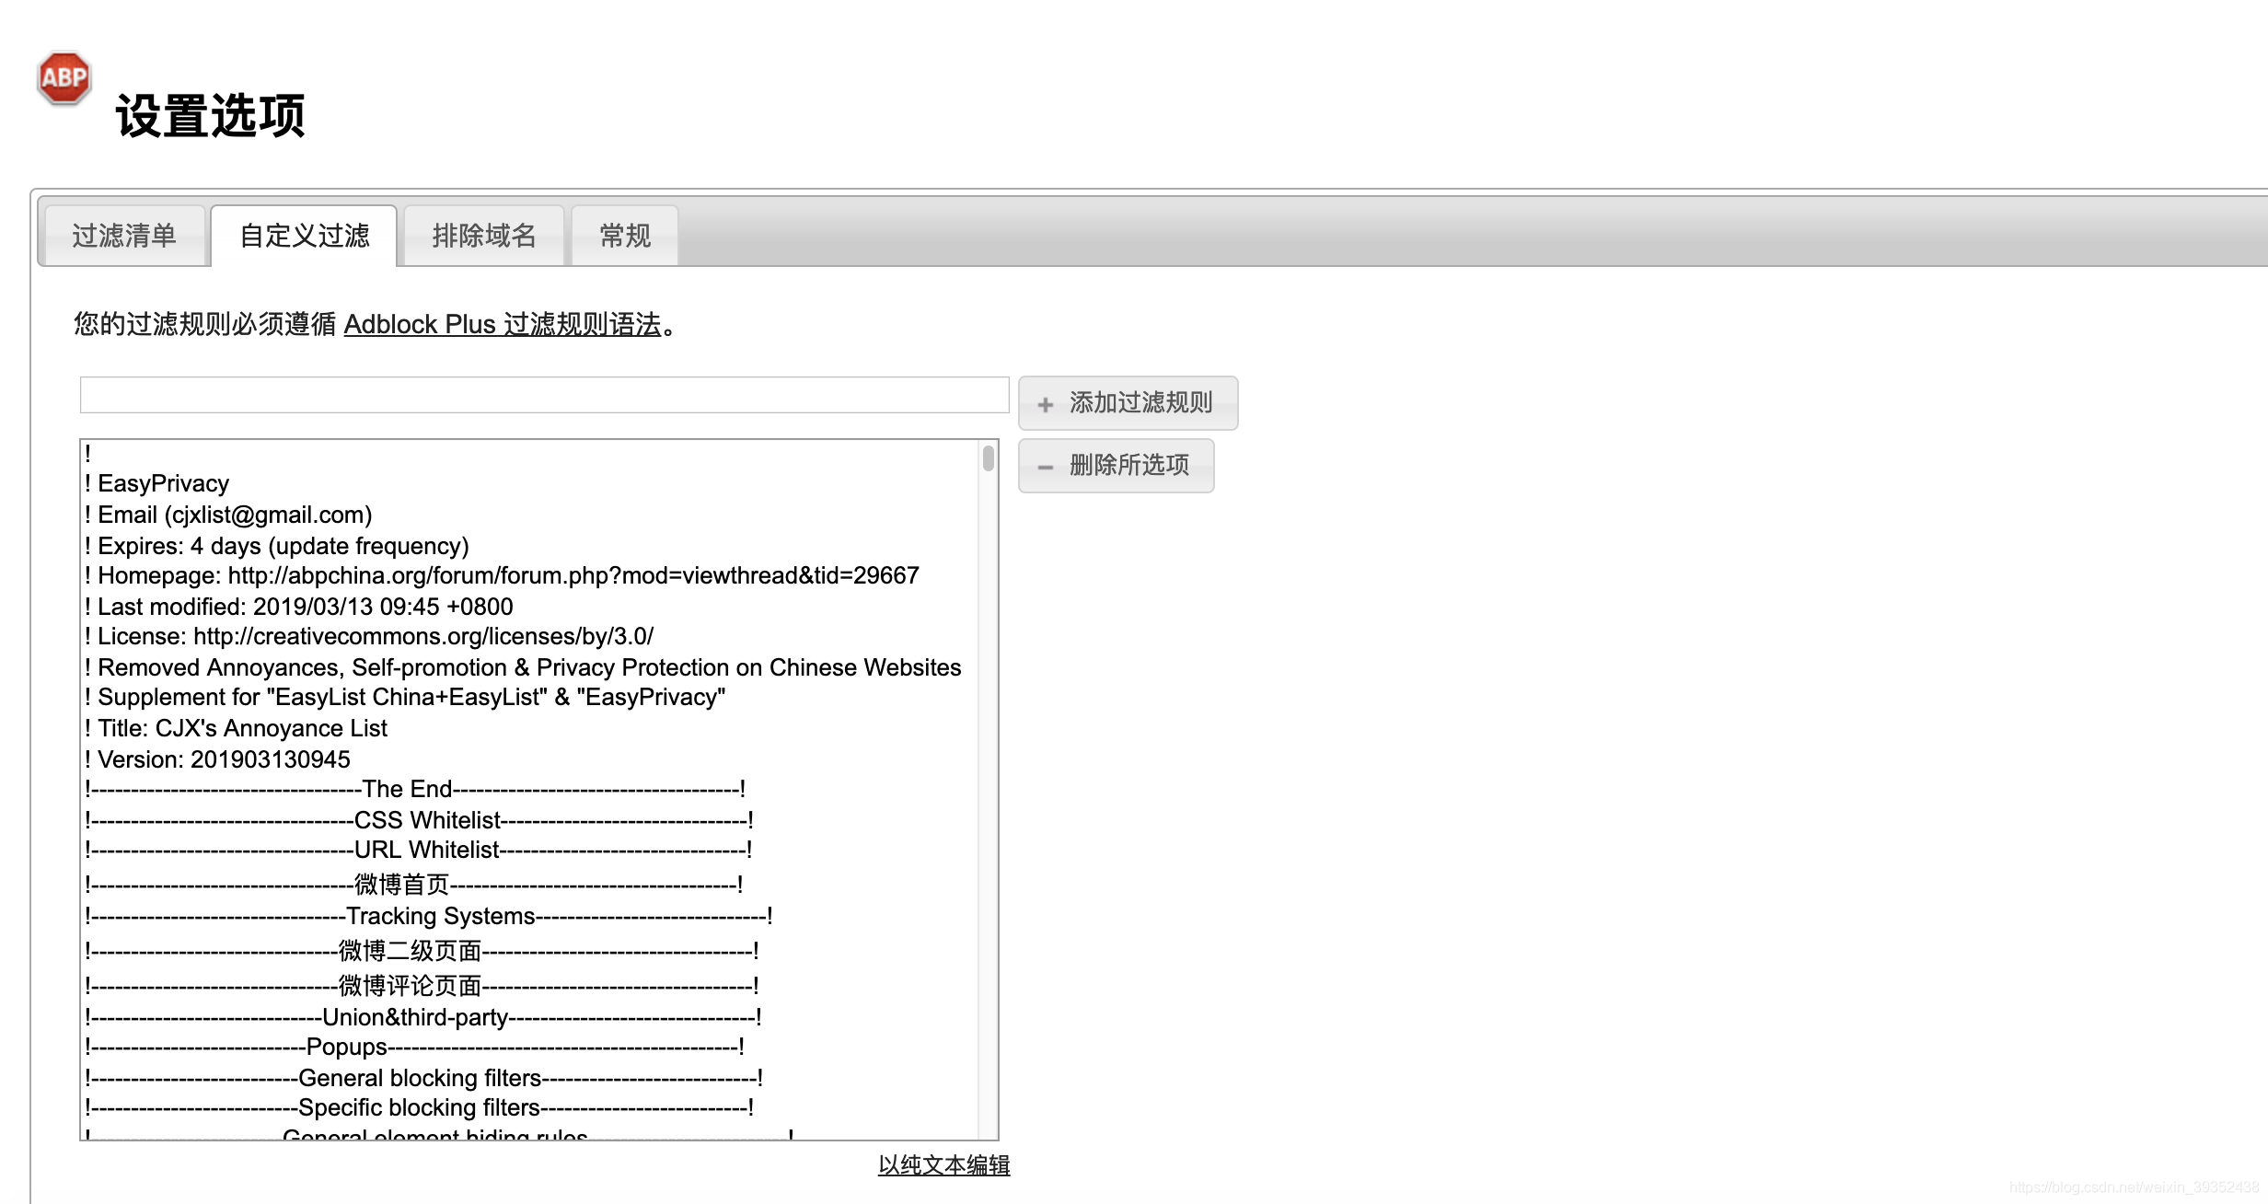Select the 'Union&third-party' separator line
This screenshot has height=1204, width=2268.
[x=530, y=1017]
